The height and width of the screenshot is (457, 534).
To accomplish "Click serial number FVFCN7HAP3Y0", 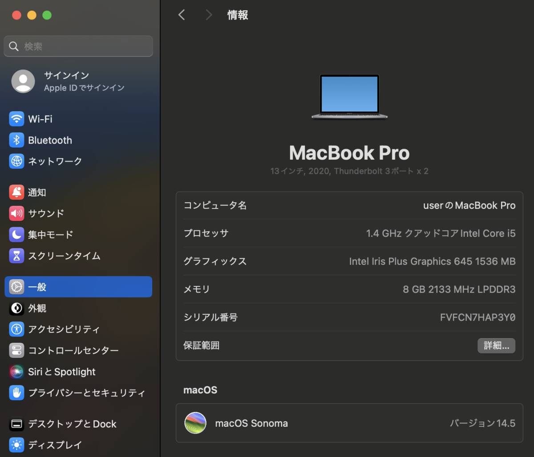I will (x=477, y=317).
